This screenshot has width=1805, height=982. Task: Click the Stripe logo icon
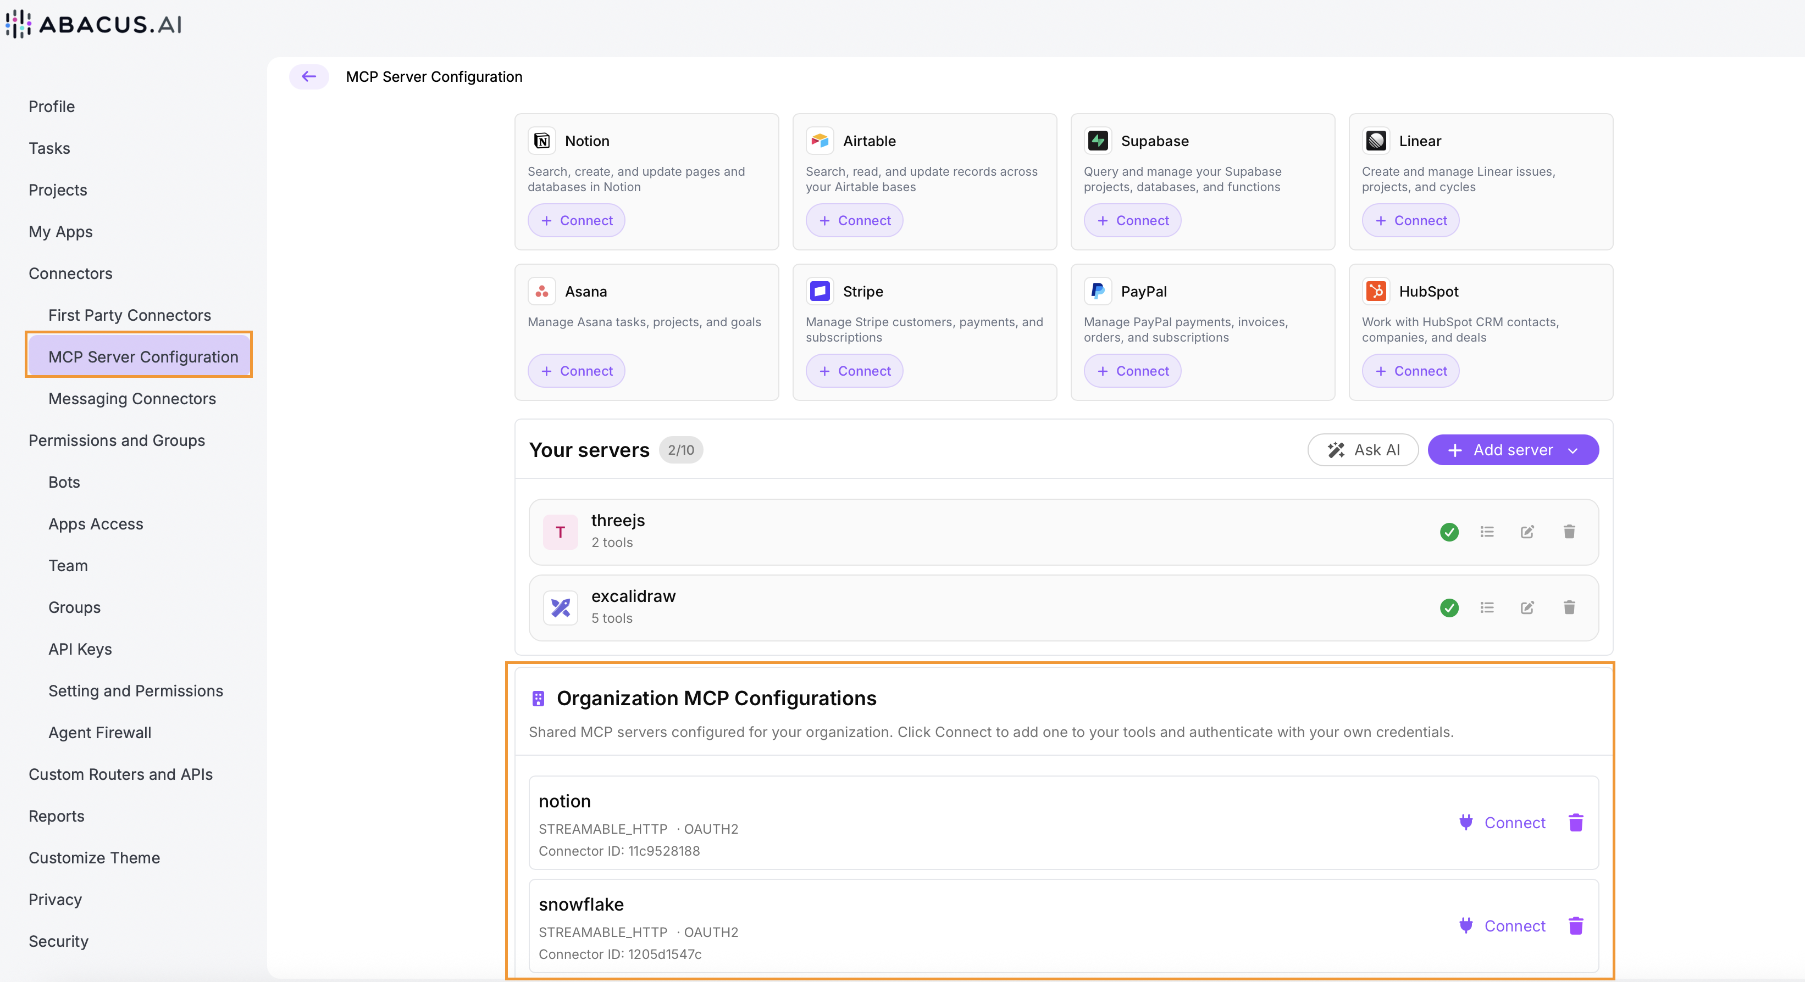820,291
